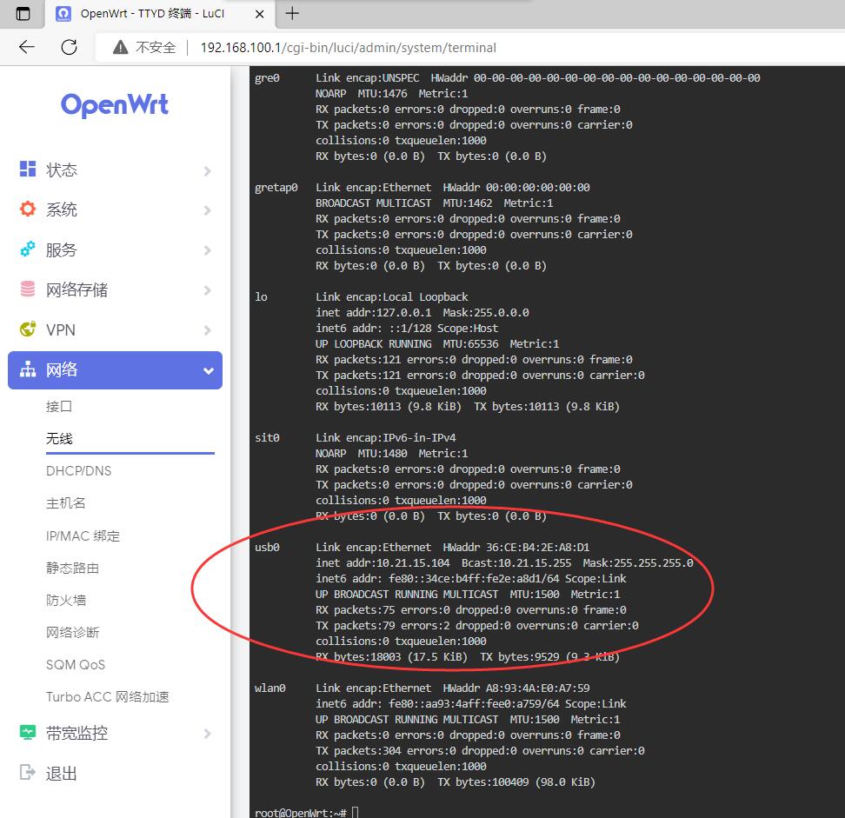This screenshot has height=818, width=845.
Task: Open a new browser tab with plus
Action: 292,13
